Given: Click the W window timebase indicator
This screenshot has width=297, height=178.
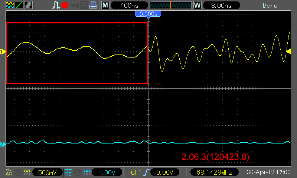Looking at the screenshot, I should [x=197, y=5].
